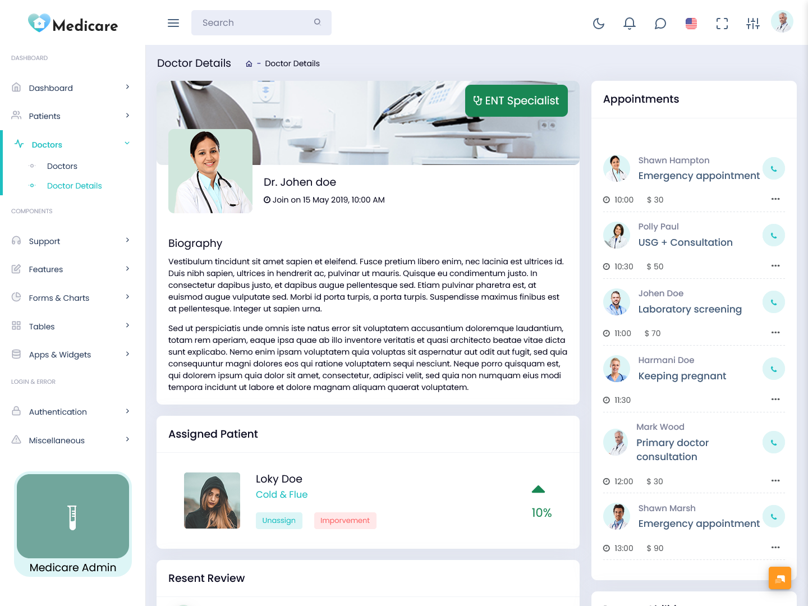
Task: Click into the Search input field
Action: [x=255, y=23]
